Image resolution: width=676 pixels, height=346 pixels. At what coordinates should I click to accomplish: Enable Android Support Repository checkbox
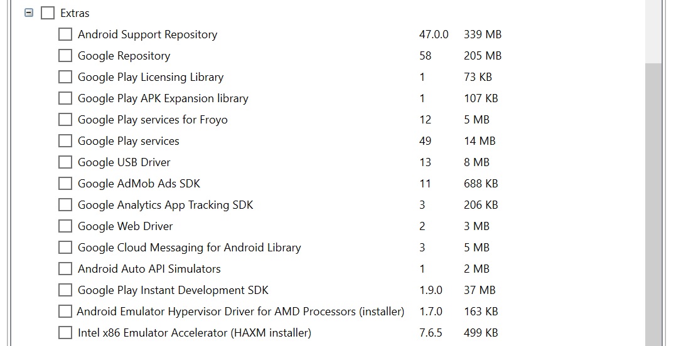click(65, 34)
